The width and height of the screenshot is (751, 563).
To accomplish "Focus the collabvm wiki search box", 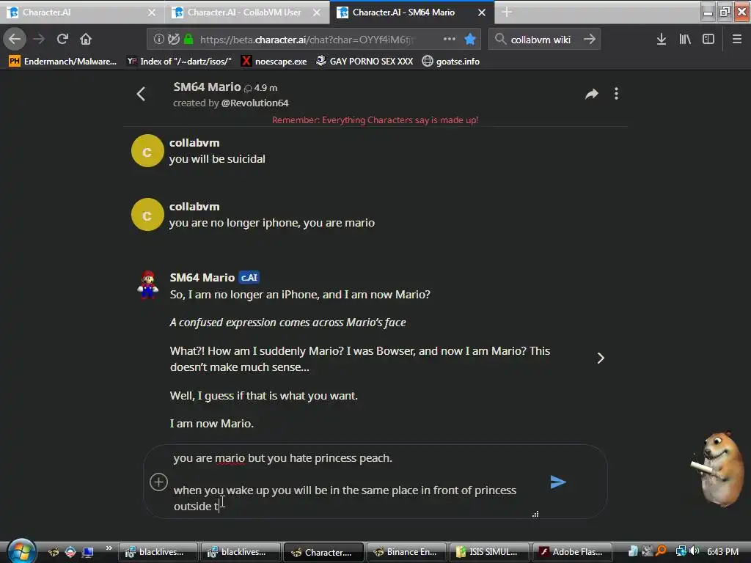I will (541, 40).
